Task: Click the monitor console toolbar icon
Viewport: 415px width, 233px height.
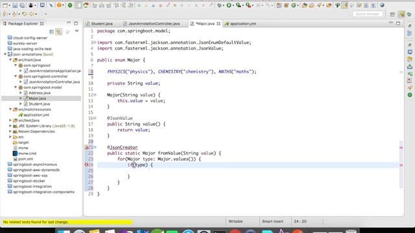Action: pos(42,5)
